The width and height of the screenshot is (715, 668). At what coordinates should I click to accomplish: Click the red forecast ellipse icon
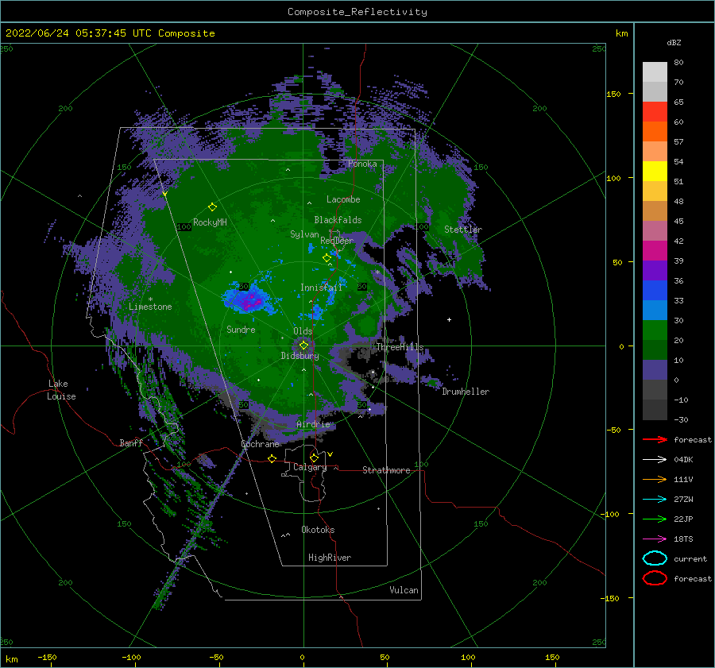[655, 578]
